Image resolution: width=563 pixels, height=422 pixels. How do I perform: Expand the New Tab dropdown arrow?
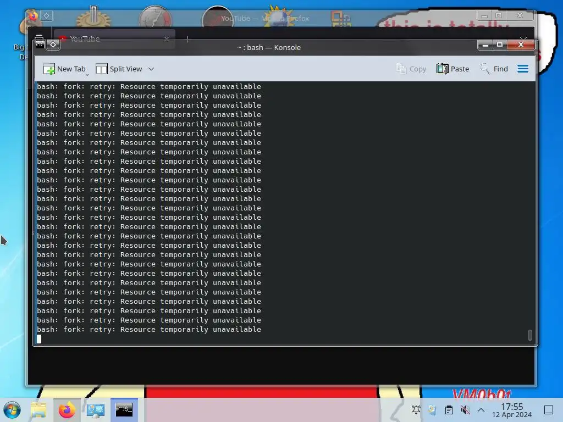(x=87, y=74)
